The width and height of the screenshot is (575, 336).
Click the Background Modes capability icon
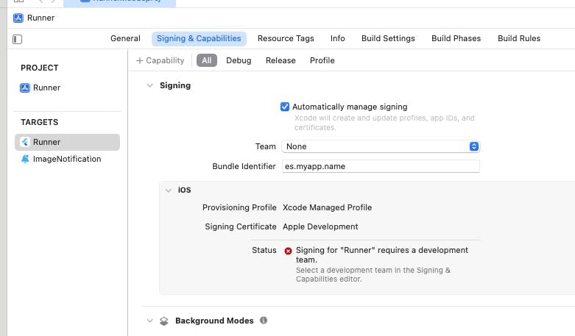coord(164,321)
